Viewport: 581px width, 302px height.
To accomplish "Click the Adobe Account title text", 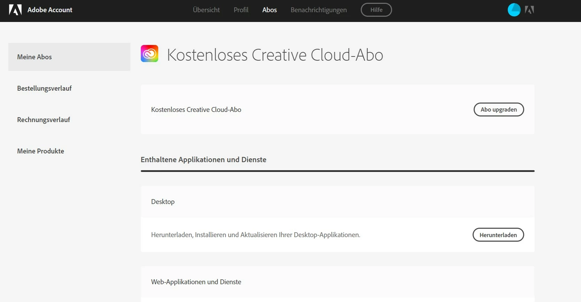I will (x=50, y=10).
